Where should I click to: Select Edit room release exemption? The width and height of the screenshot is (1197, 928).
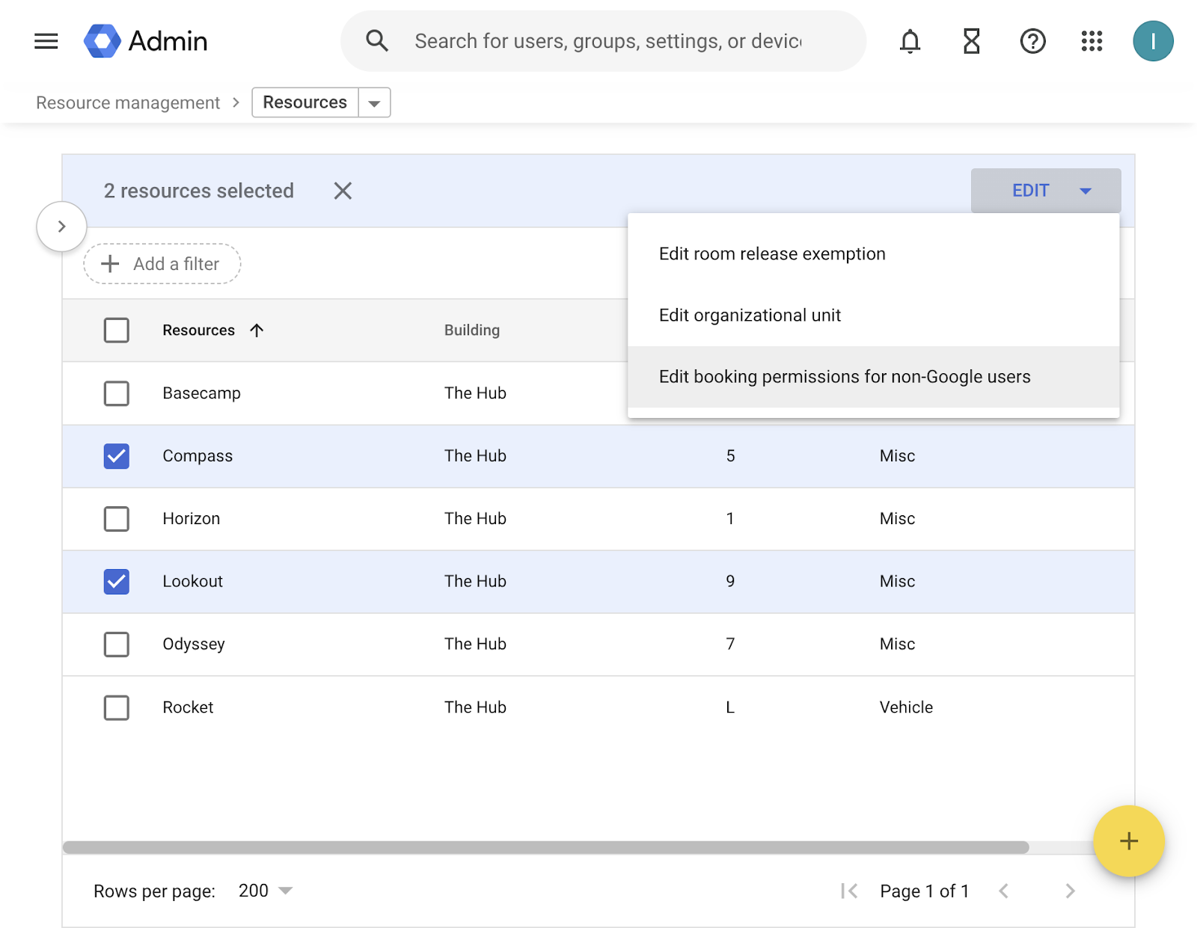tap(772, 254)
